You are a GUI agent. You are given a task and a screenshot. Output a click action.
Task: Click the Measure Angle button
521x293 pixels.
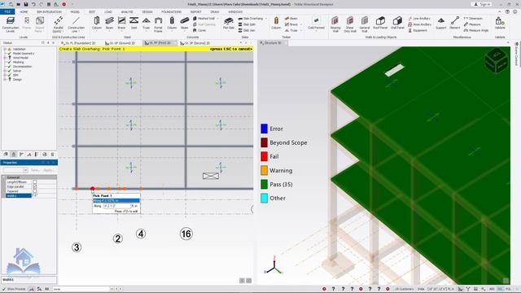[476, 30]
